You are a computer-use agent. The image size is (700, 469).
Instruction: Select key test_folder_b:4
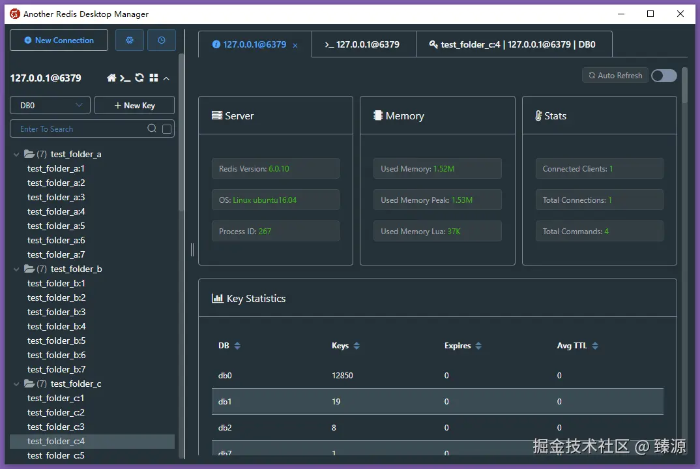tap(56, 326)
